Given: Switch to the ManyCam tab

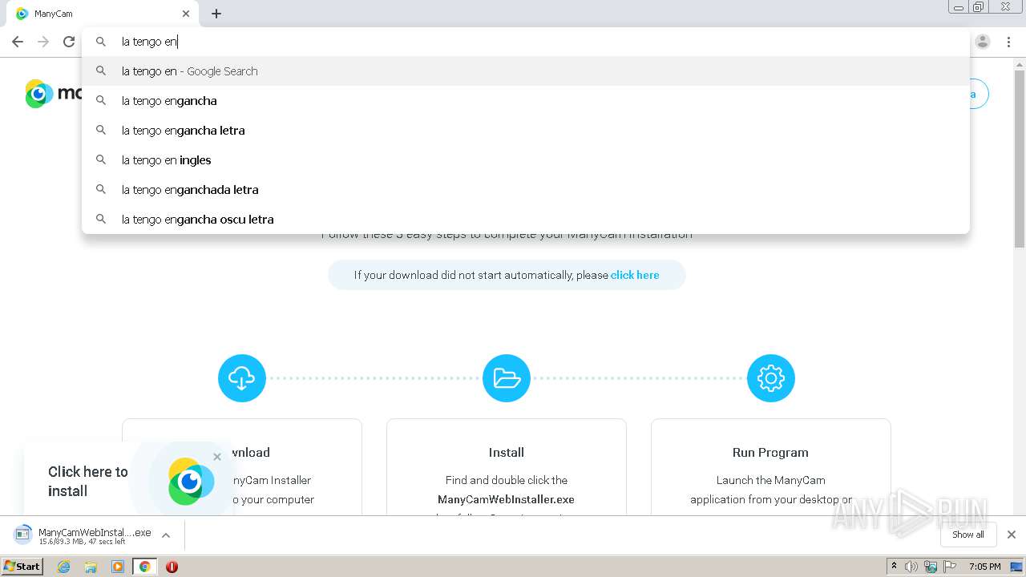Looking at the screenshot, I should click(x=103, y=14).
